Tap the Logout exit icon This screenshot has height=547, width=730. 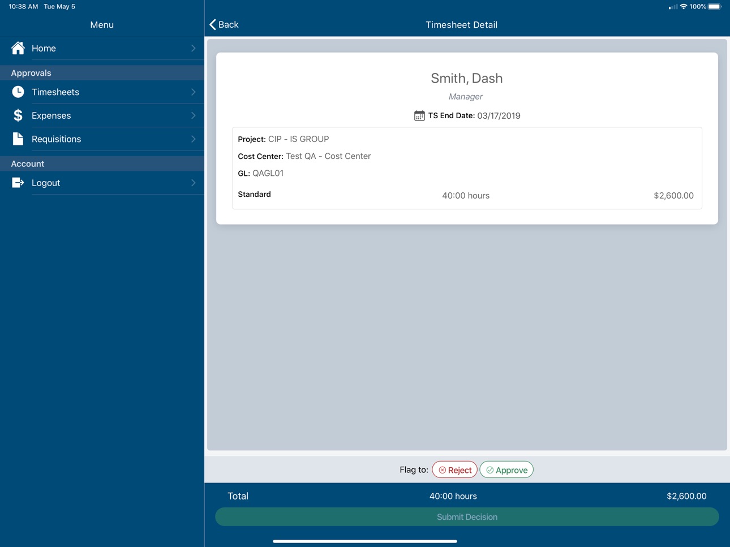(x=18, y=183)
